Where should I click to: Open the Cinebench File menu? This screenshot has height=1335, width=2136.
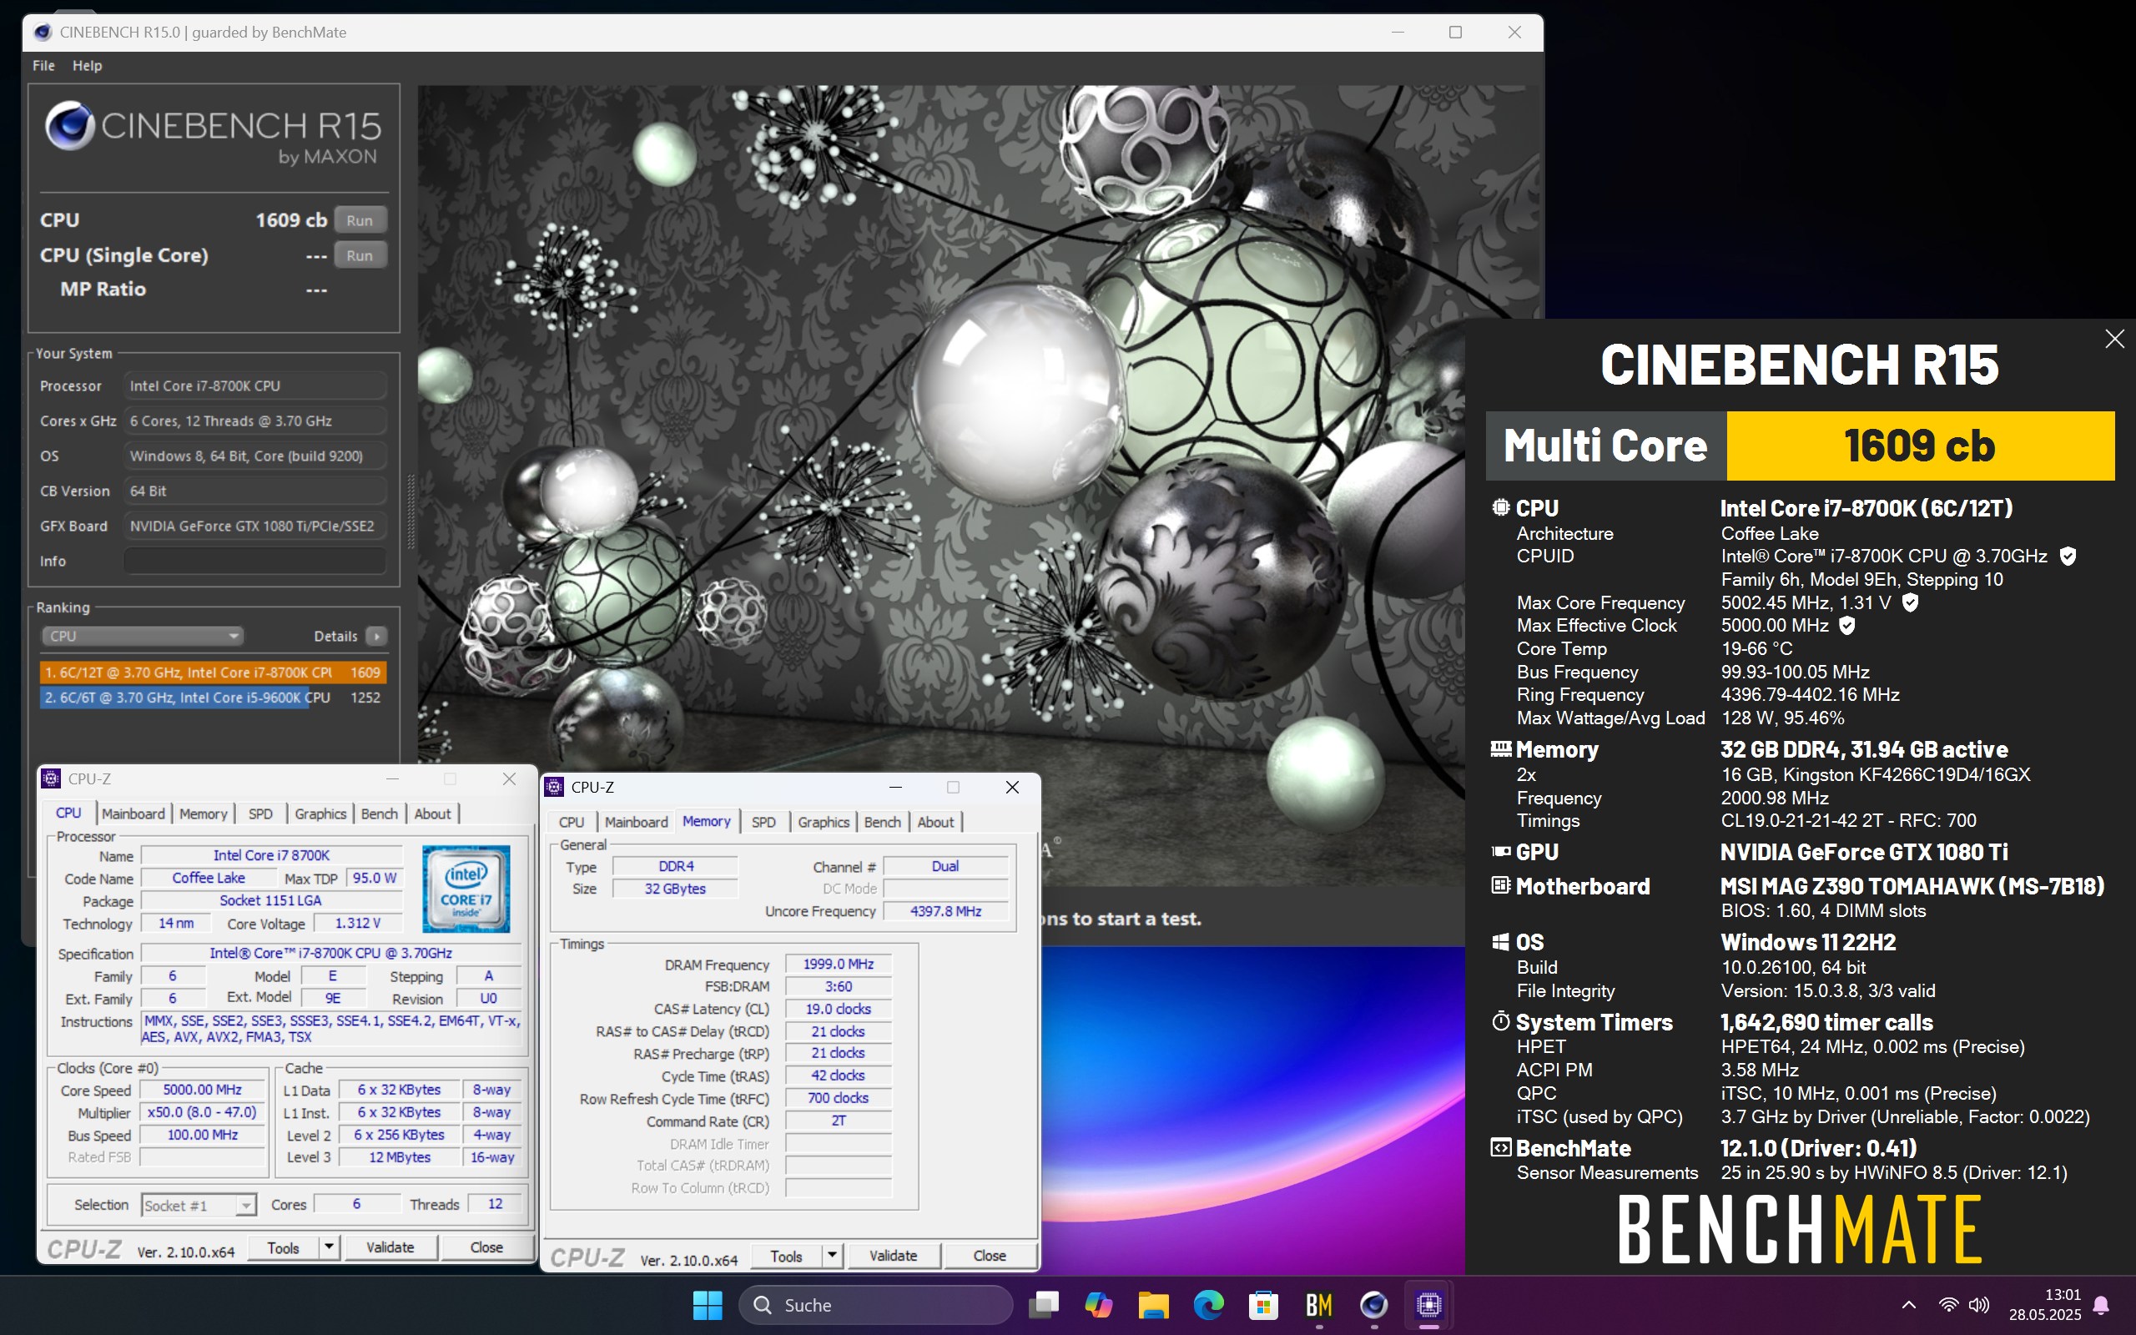(43, 65)
